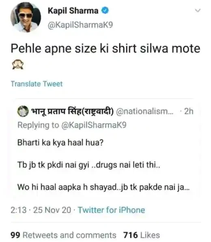This screenshot has width=211, height=242.
Task: View 99 Retweets and comments
Action: click(63, 235)
